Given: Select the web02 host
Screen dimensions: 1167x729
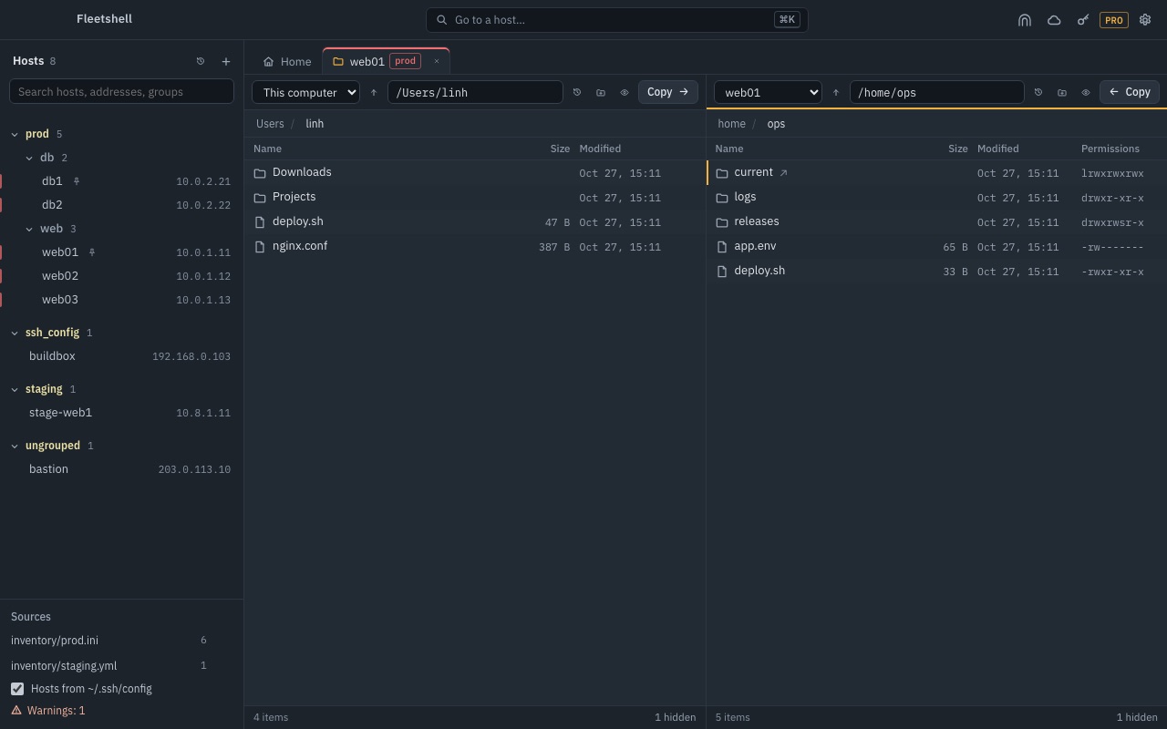Looking at the screenshot, I should 122,276.
